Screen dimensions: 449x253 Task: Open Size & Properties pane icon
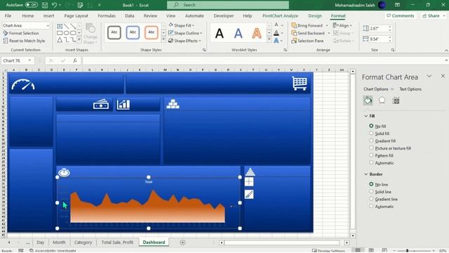396,100
